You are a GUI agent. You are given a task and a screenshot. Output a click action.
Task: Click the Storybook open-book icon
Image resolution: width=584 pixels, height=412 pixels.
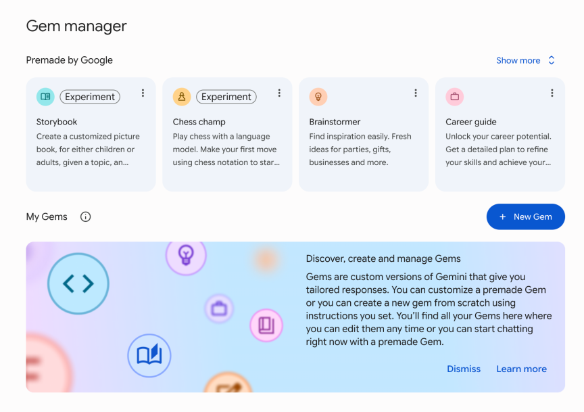45,97
